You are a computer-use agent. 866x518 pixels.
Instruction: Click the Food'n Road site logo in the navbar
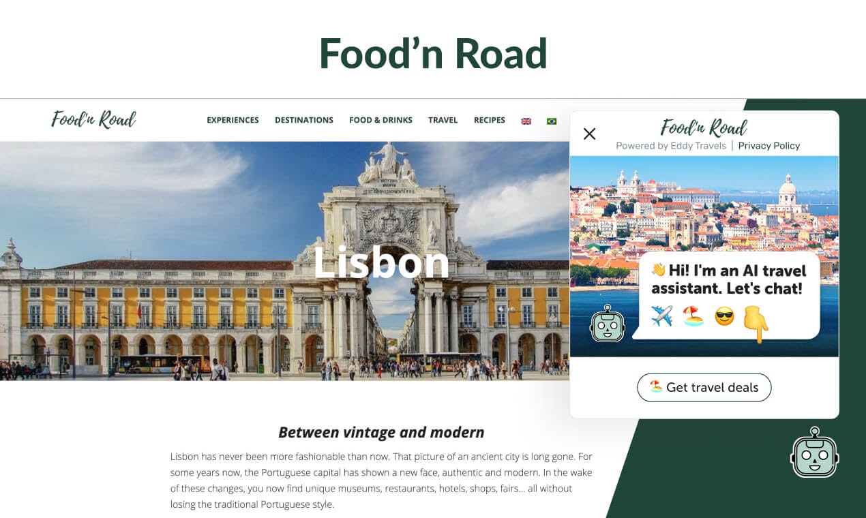[94, 119]
